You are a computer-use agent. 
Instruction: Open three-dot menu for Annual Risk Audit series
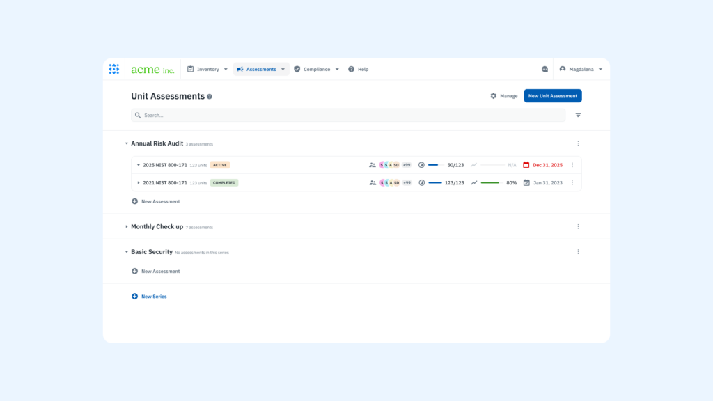tap(578, 143)
